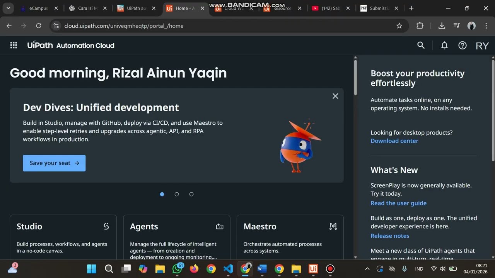This screenshot has width=495, height=278.
Task: Click the Agents card icon
Action: [x=220, y=227]
